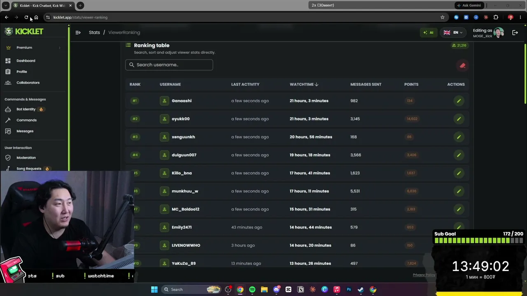Edit stats for MC_Boldoo12
Viewport: 527px width, 296px height.
coord(459,209)
